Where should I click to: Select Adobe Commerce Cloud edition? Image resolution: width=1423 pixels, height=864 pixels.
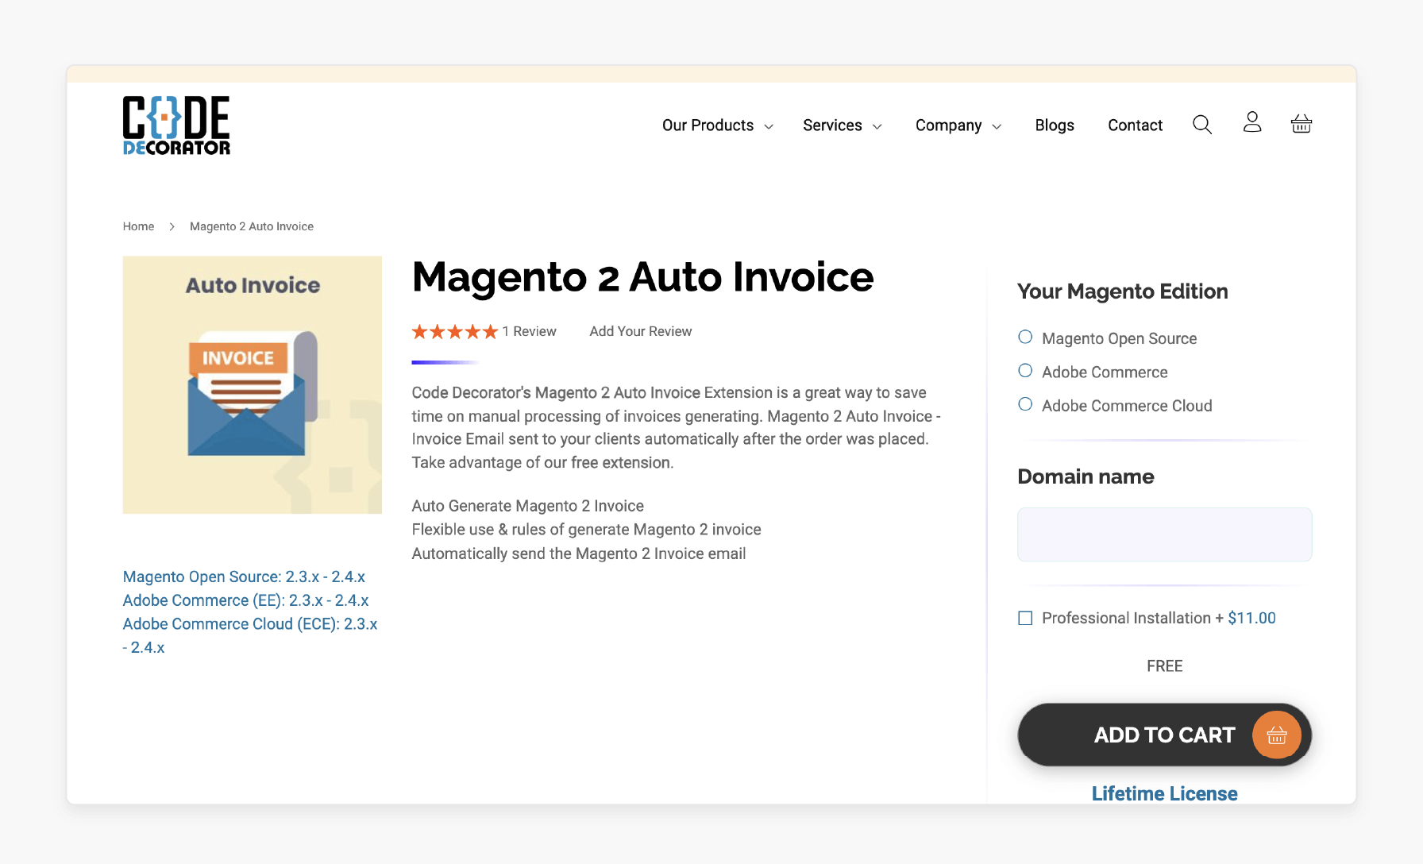click(1025, 404)
